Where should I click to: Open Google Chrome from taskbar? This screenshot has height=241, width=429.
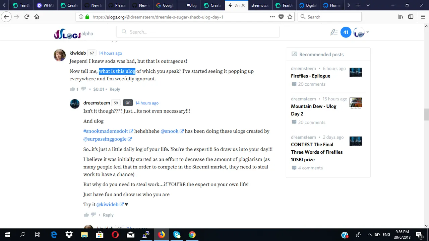click(192, 235)
